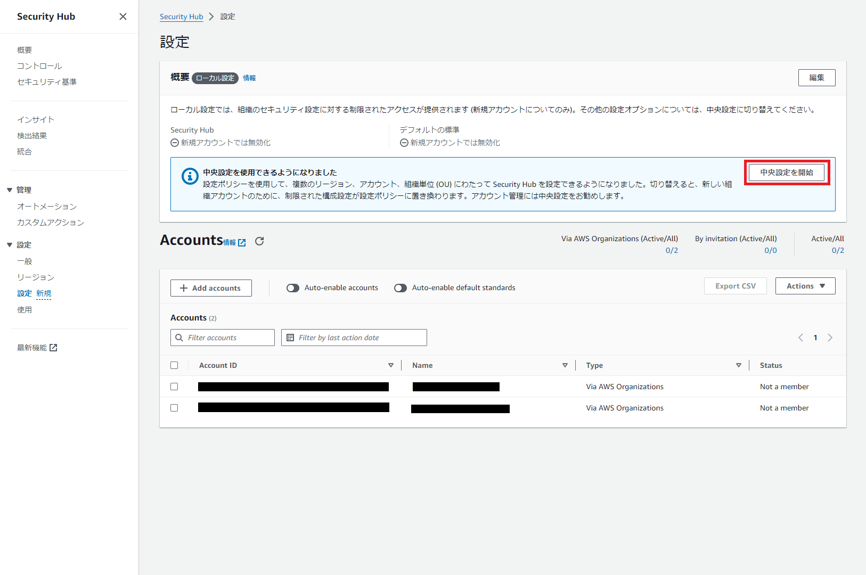The image size is (866, 575).
Task: Go to next page with right arrow
Action: 830,338
